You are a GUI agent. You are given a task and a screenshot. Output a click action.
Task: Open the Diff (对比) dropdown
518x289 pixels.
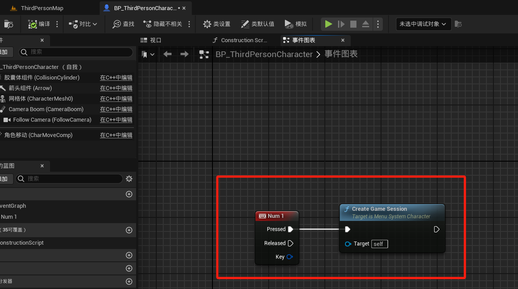tap(83, 24)
